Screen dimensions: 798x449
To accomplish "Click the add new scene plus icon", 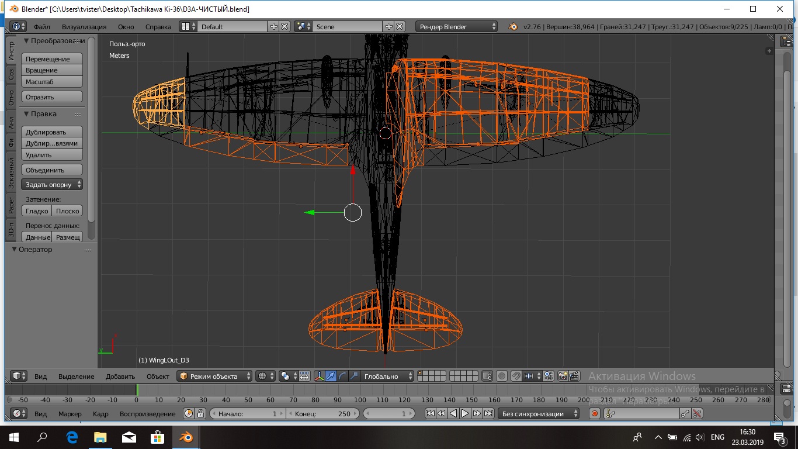I will [x=389, y=26].
